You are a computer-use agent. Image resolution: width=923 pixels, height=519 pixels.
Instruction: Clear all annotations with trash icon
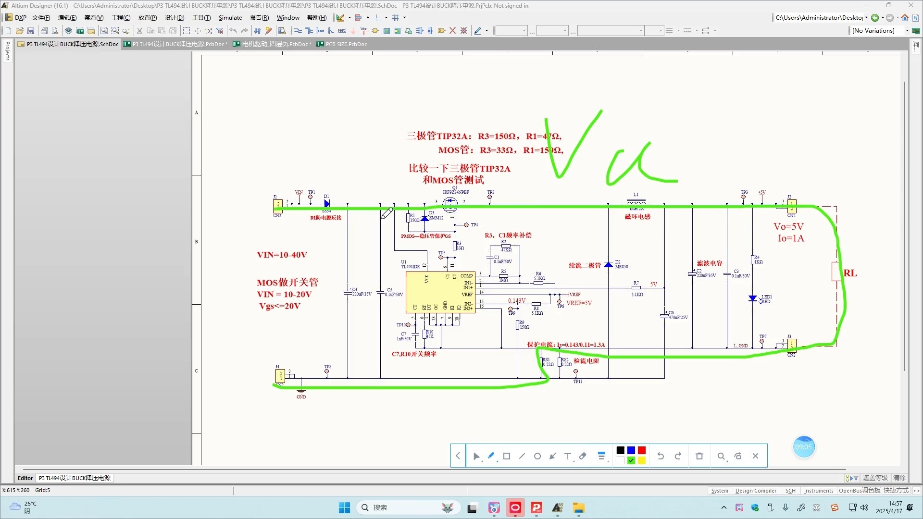699,456
